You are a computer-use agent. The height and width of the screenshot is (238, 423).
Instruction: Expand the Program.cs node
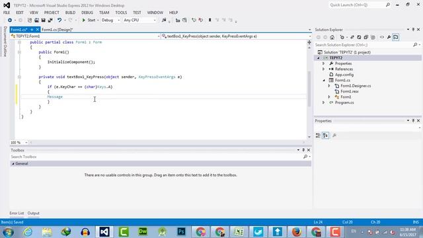323,102
